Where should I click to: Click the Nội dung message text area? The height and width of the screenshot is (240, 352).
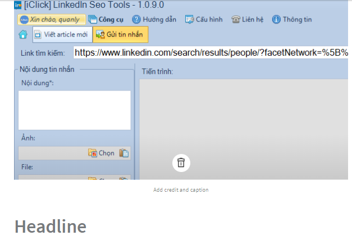[x=75, y=110]
